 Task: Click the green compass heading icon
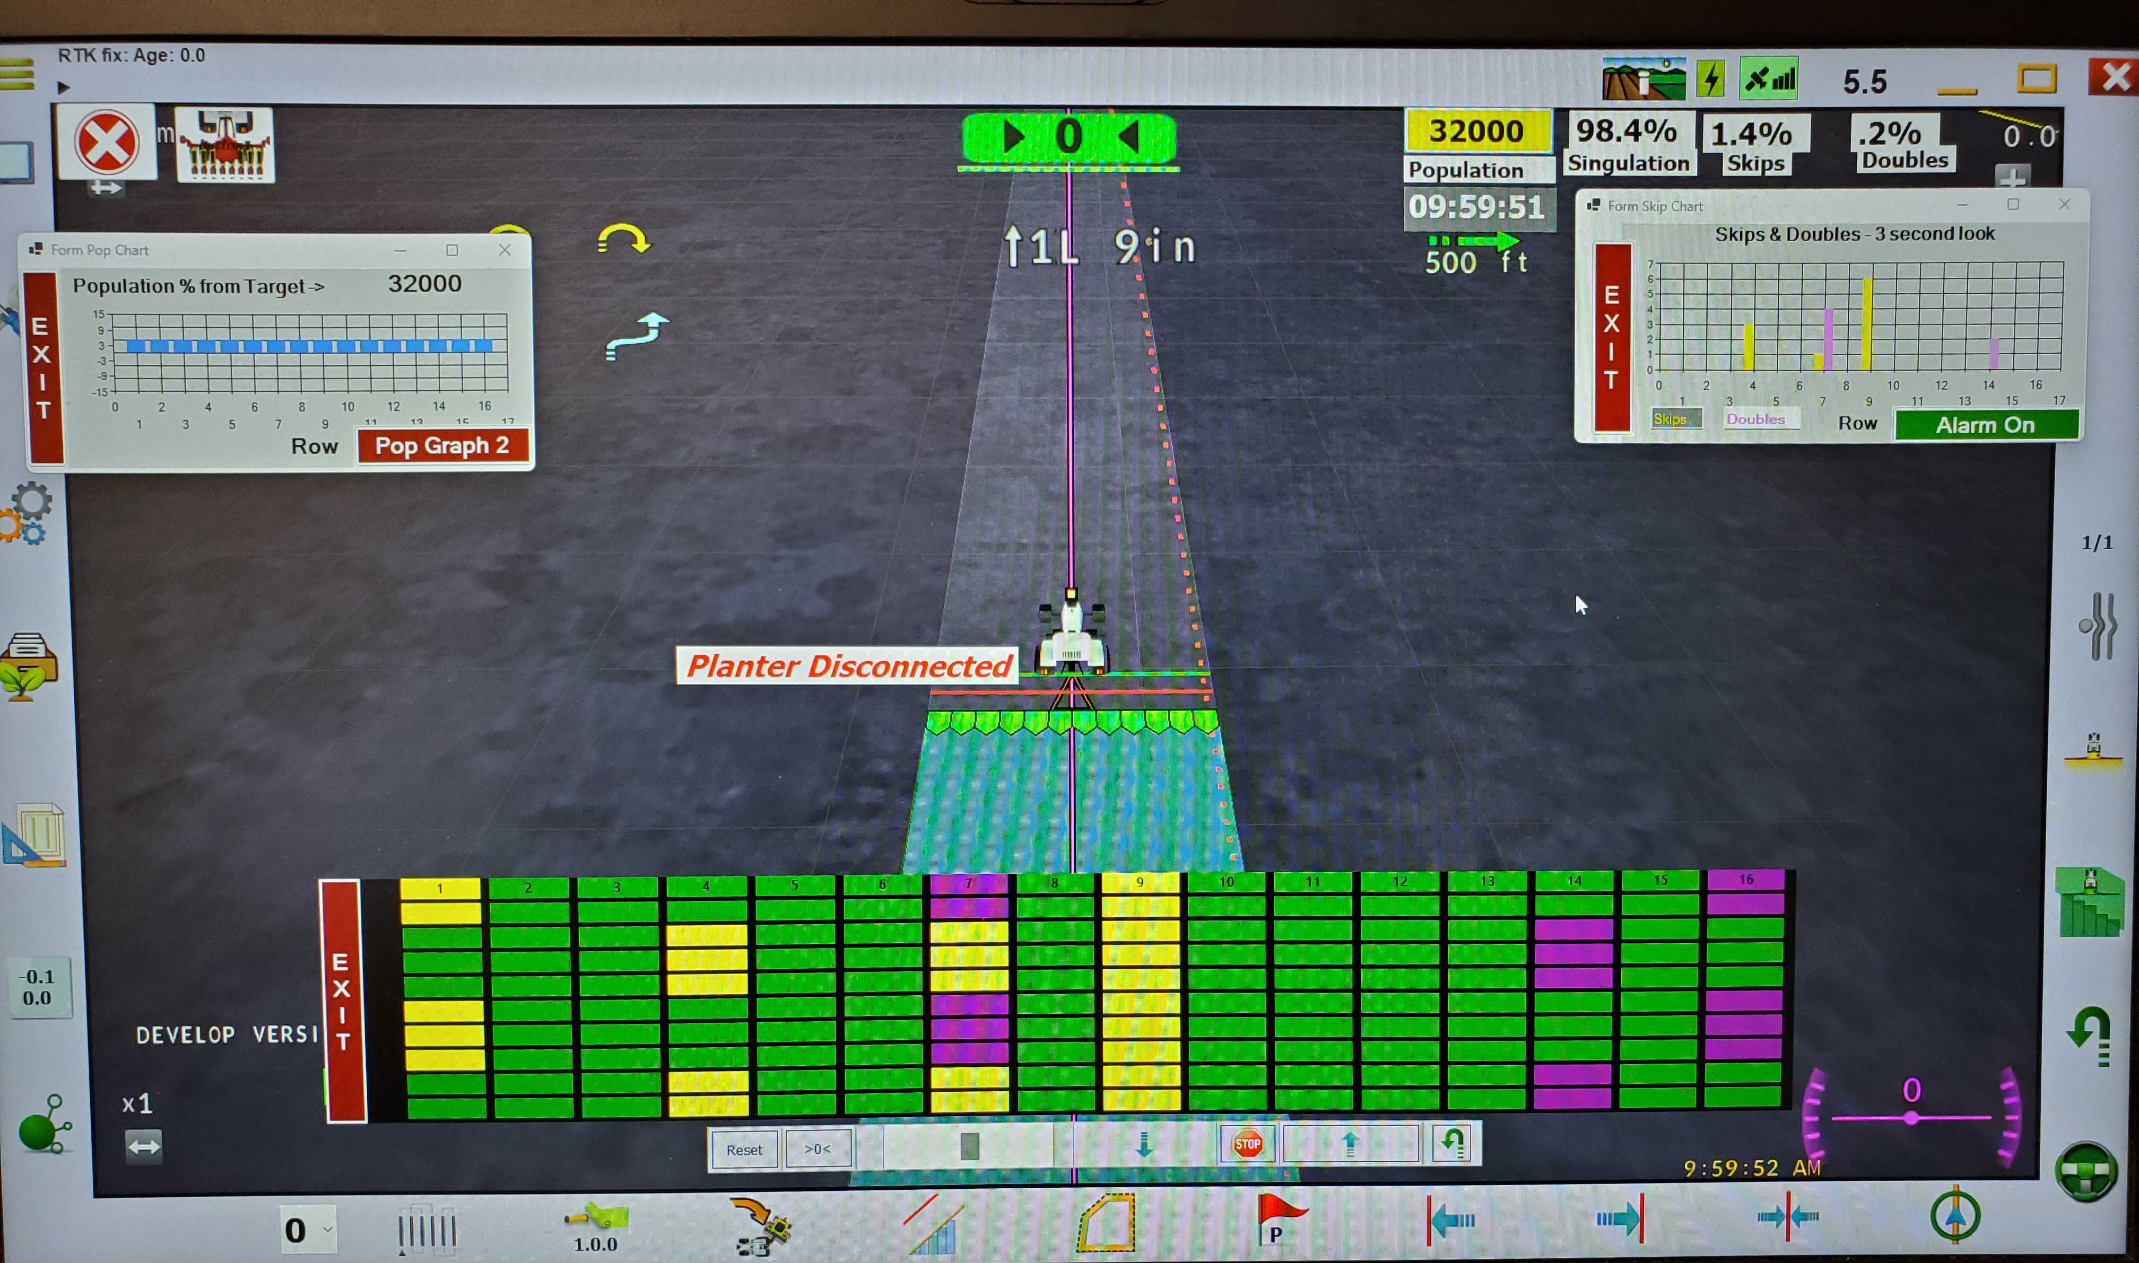click(x=1956, y=1215)
